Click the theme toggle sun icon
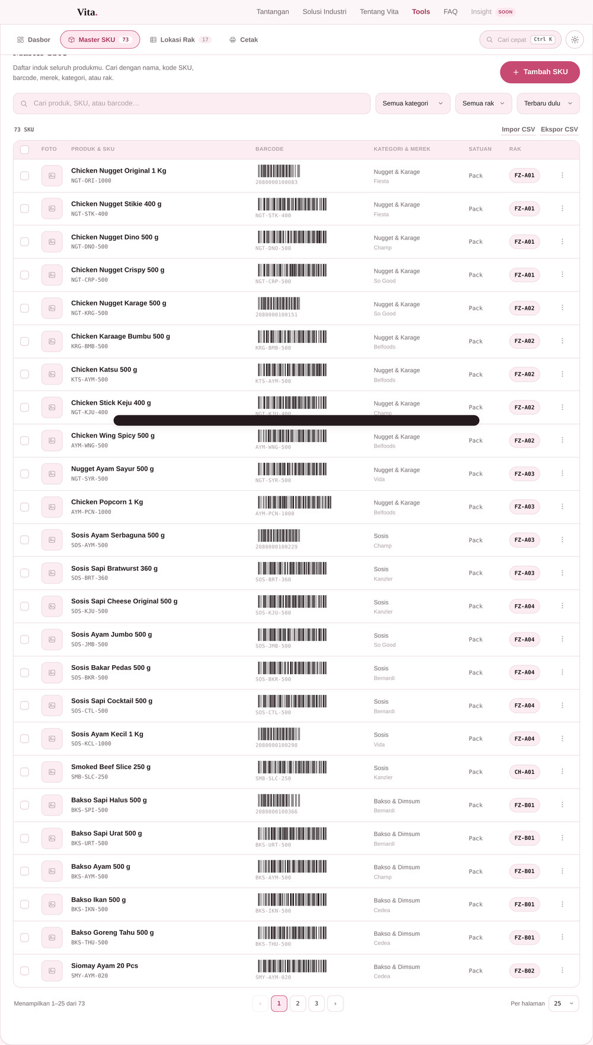The width and height of the screenshot is (593, 1045). pyautogui.click(x=575, y=40)
